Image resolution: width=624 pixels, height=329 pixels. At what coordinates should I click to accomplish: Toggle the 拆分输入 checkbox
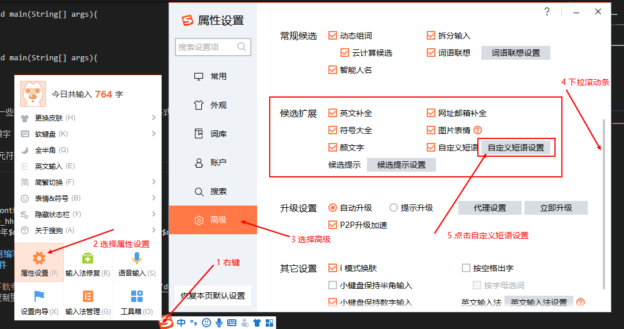click(x=431, y=36)
